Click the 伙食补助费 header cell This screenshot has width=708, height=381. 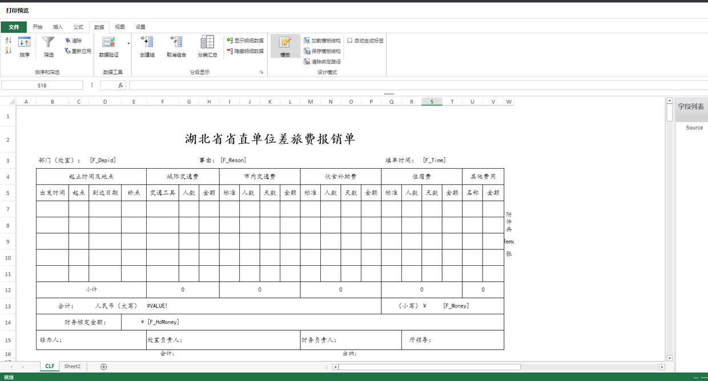(x=341, y=176)
